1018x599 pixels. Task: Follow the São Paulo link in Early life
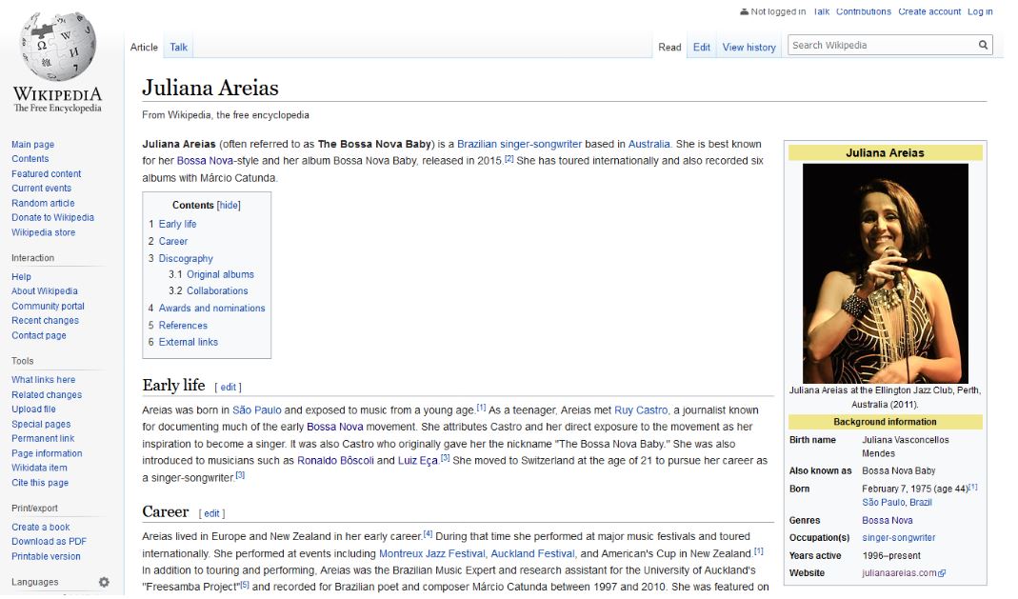tap(252, 410)
